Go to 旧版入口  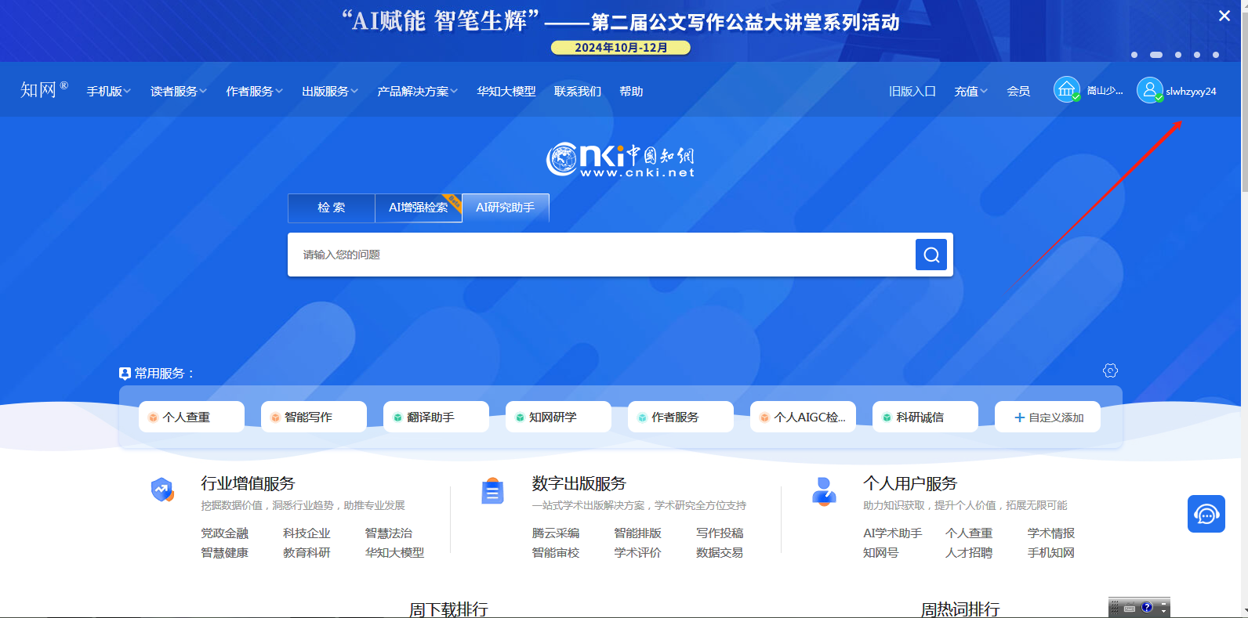[x=912, y=92]
